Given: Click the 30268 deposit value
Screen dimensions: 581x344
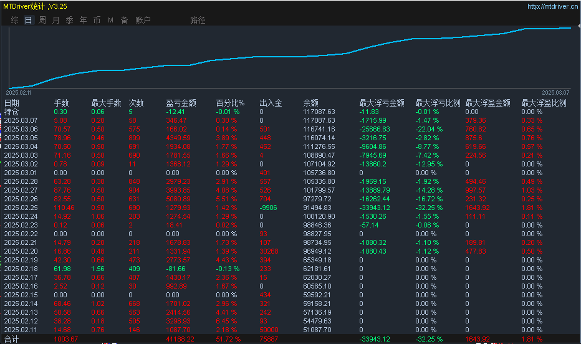Looking at the screenshot, I should click(269, 251).
